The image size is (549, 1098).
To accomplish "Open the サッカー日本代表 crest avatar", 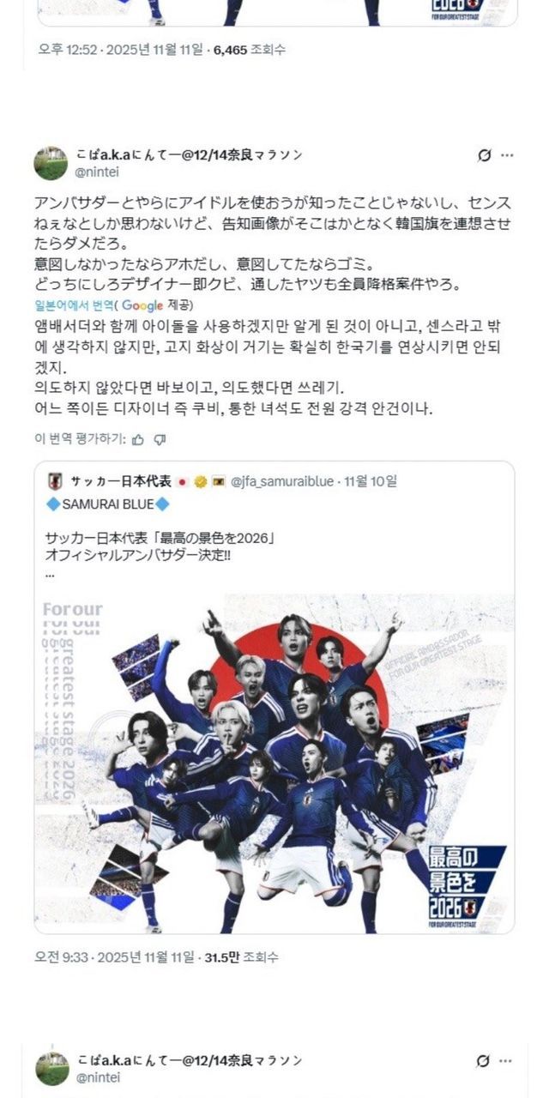I will (x=55, y=481).
